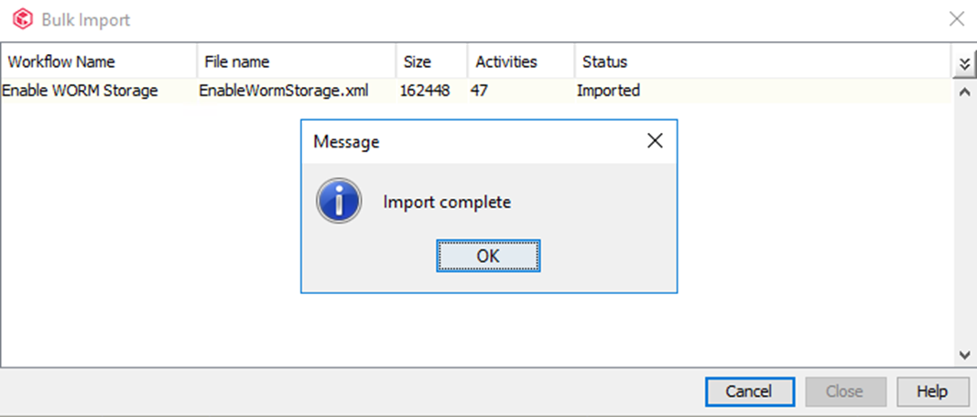Click the scrollbar down arrow
The height and width of the screenshot is (417, 977).
963,354
